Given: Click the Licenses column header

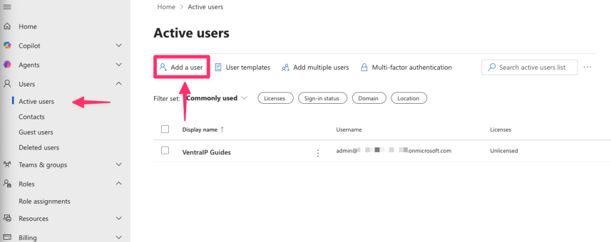Looking at the screenshot, I should pos(501,129).
